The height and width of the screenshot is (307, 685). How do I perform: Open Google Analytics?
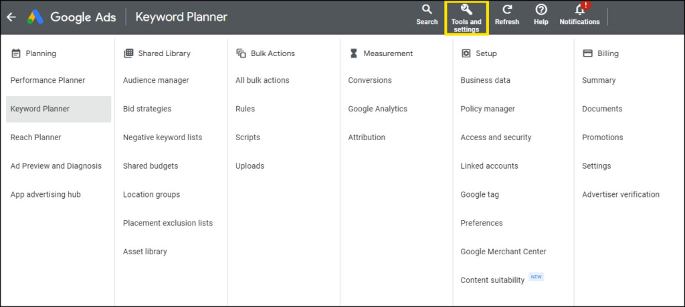[377, 109]
